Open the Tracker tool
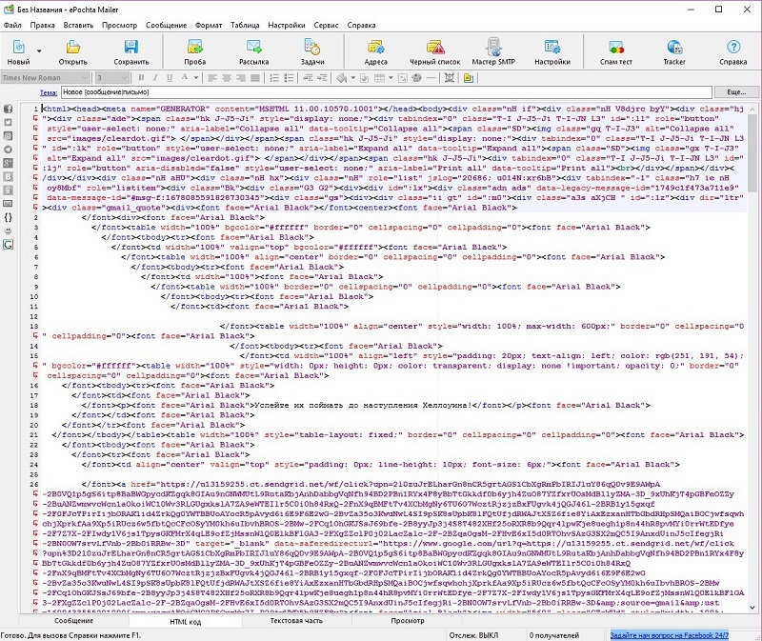 (x=674, y=52)
